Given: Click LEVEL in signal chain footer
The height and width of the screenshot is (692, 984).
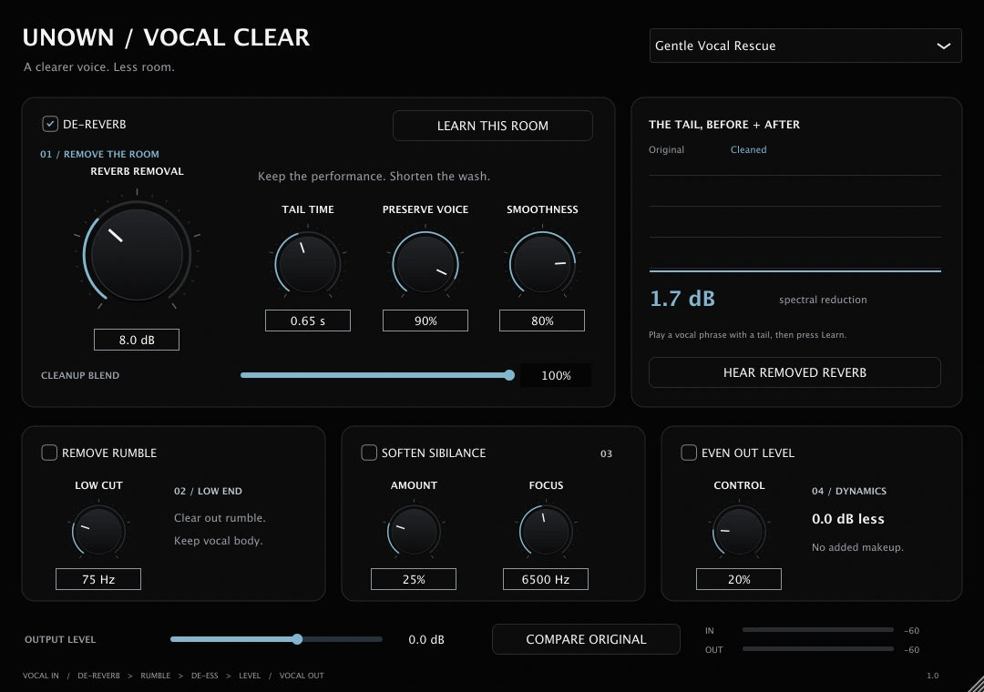Looking at the screenshot, I should 250,676.
